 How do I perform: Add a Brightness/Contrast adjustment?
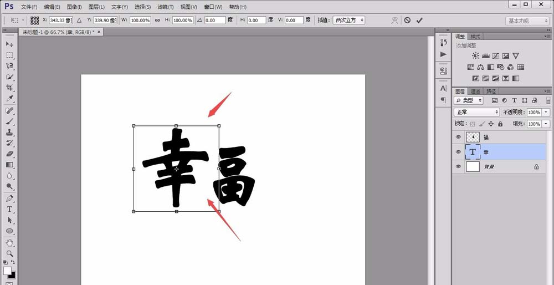pos(475,56)
